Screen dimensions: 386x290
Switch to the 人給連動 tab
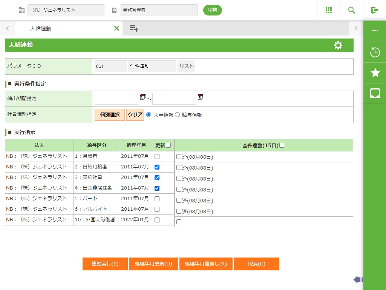coord(41,28)
